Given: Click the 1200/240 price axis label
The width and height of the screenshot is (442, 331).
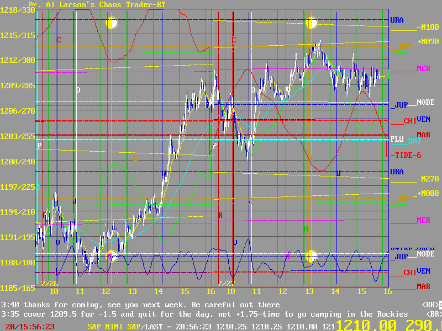Looking at the screenshot, I should point(18,161).
